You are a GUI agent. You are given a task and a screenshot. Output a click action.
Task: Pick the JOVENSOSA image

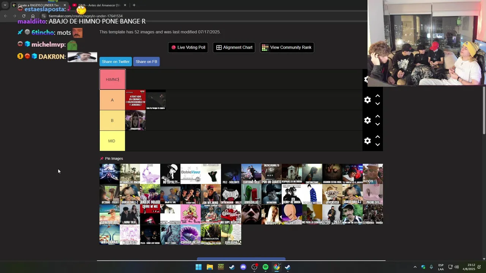pyautogui.click(x=332, y=194)
